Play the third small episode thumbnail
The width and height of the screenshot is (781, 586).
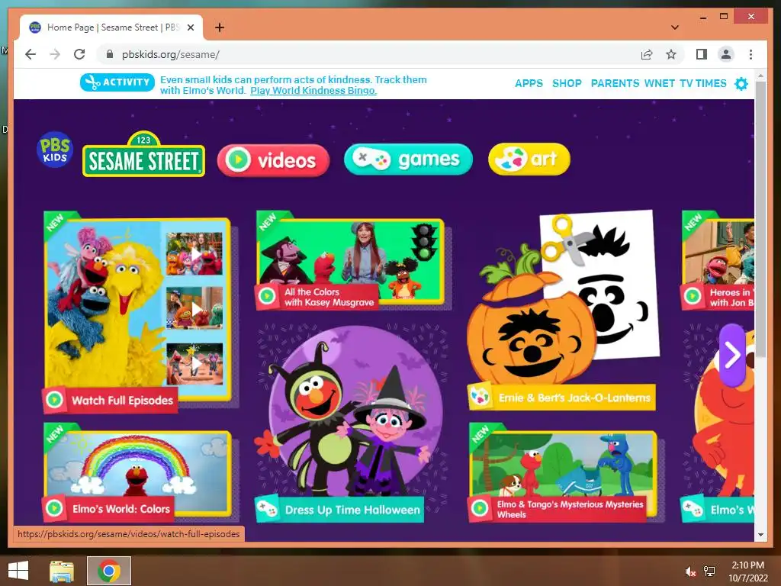pos(194,364)
